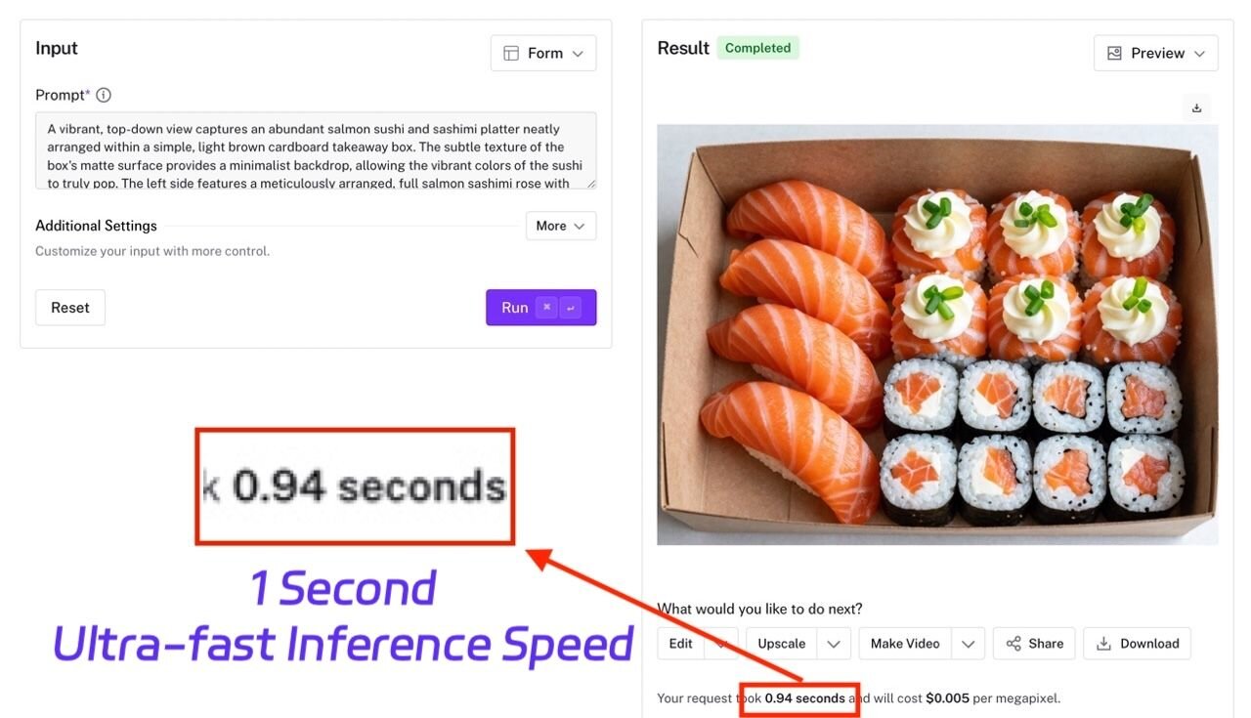Open the Form view dropdown
This screenshot has width=1251, height=718.
(543, 53)
